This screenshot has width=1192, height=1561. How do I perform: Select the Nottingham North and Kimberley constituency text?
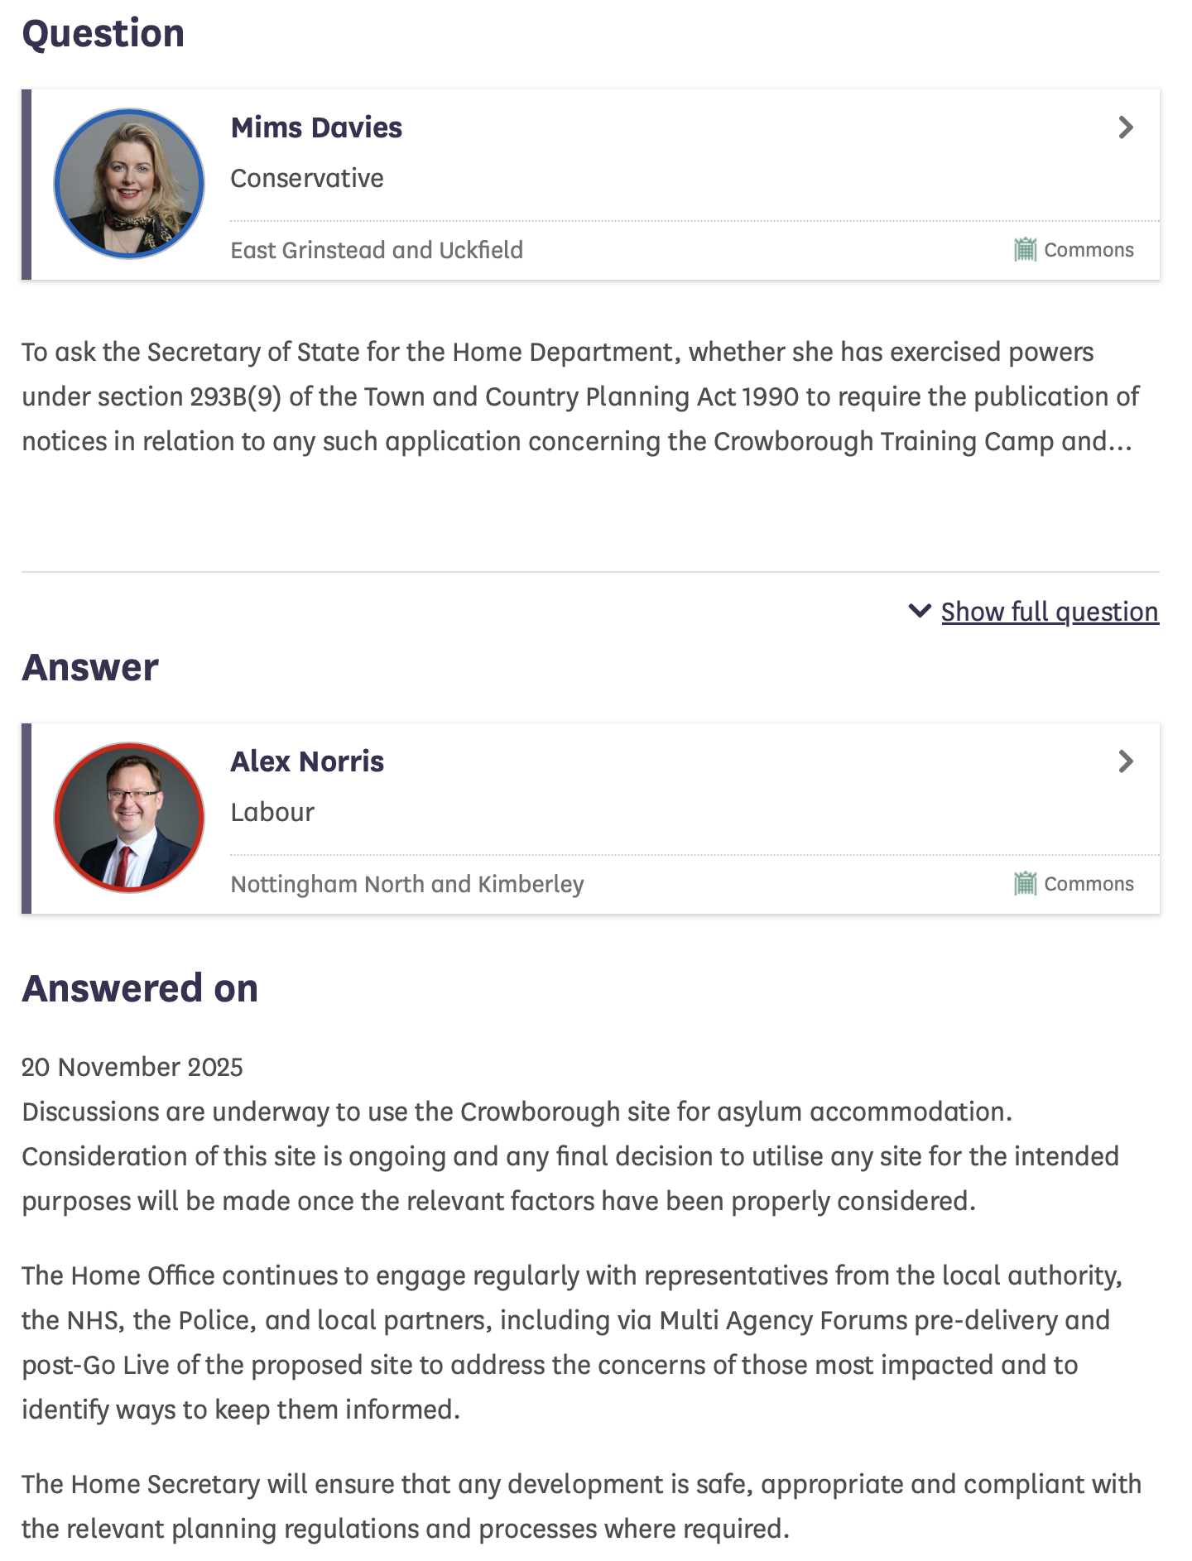pos(407,884)
